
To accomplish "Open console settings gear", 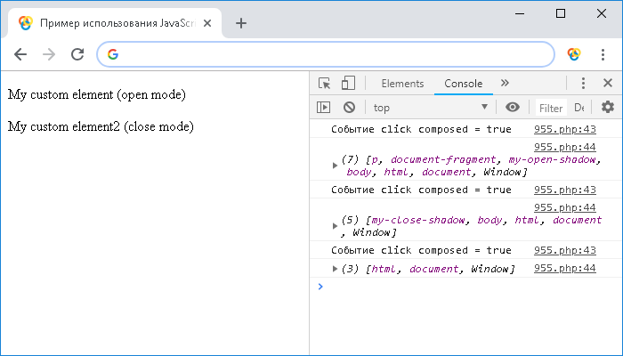I will point(608,108).
